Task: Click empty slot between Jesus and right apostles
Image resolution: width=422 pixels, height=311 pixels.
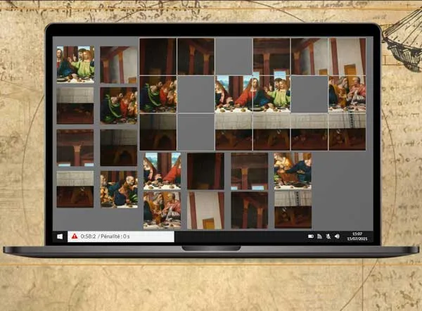Action: click(x=309, y=94)
